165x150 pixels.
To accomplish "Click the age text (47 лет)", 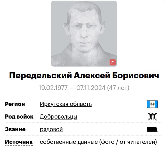I will coord(118,88).
